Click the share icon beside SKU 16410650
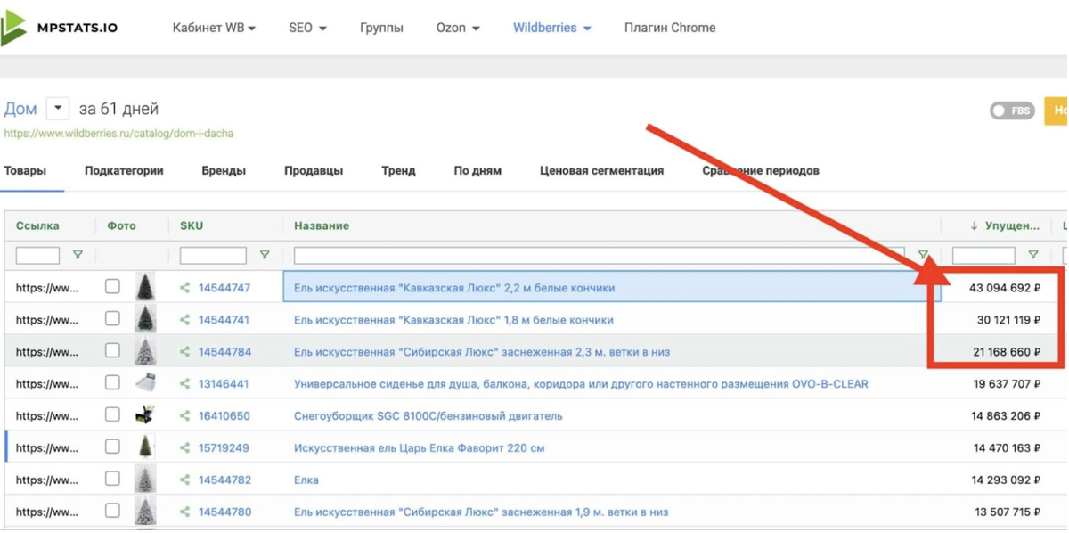The height and width of the screenshot is (533, 1069). tap(185, 416)
